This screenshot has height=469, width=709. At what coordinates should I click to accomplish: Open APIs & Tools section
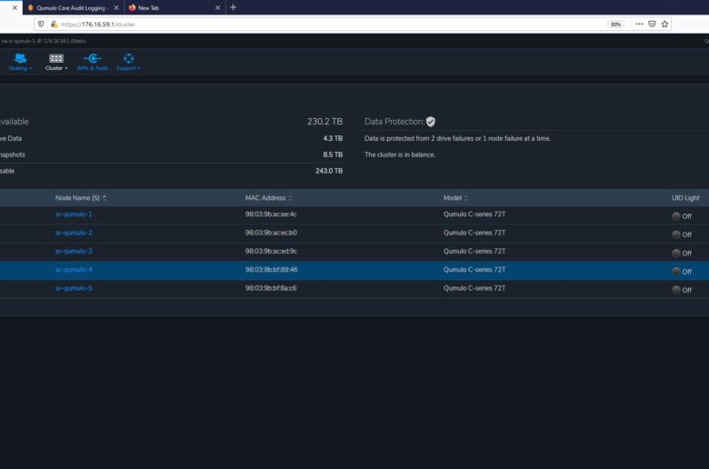tap(92, 62)
